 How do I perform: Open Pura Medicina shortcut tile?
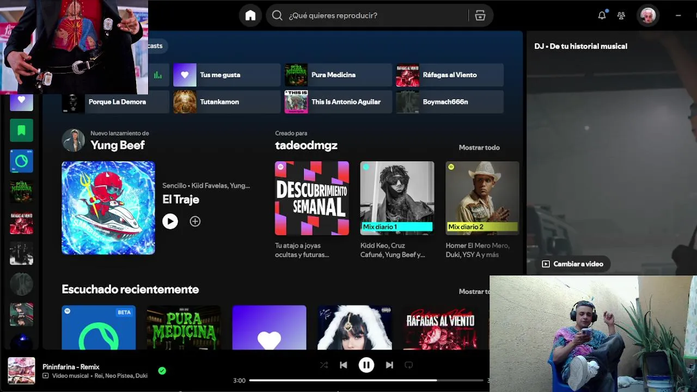[338, 75]
